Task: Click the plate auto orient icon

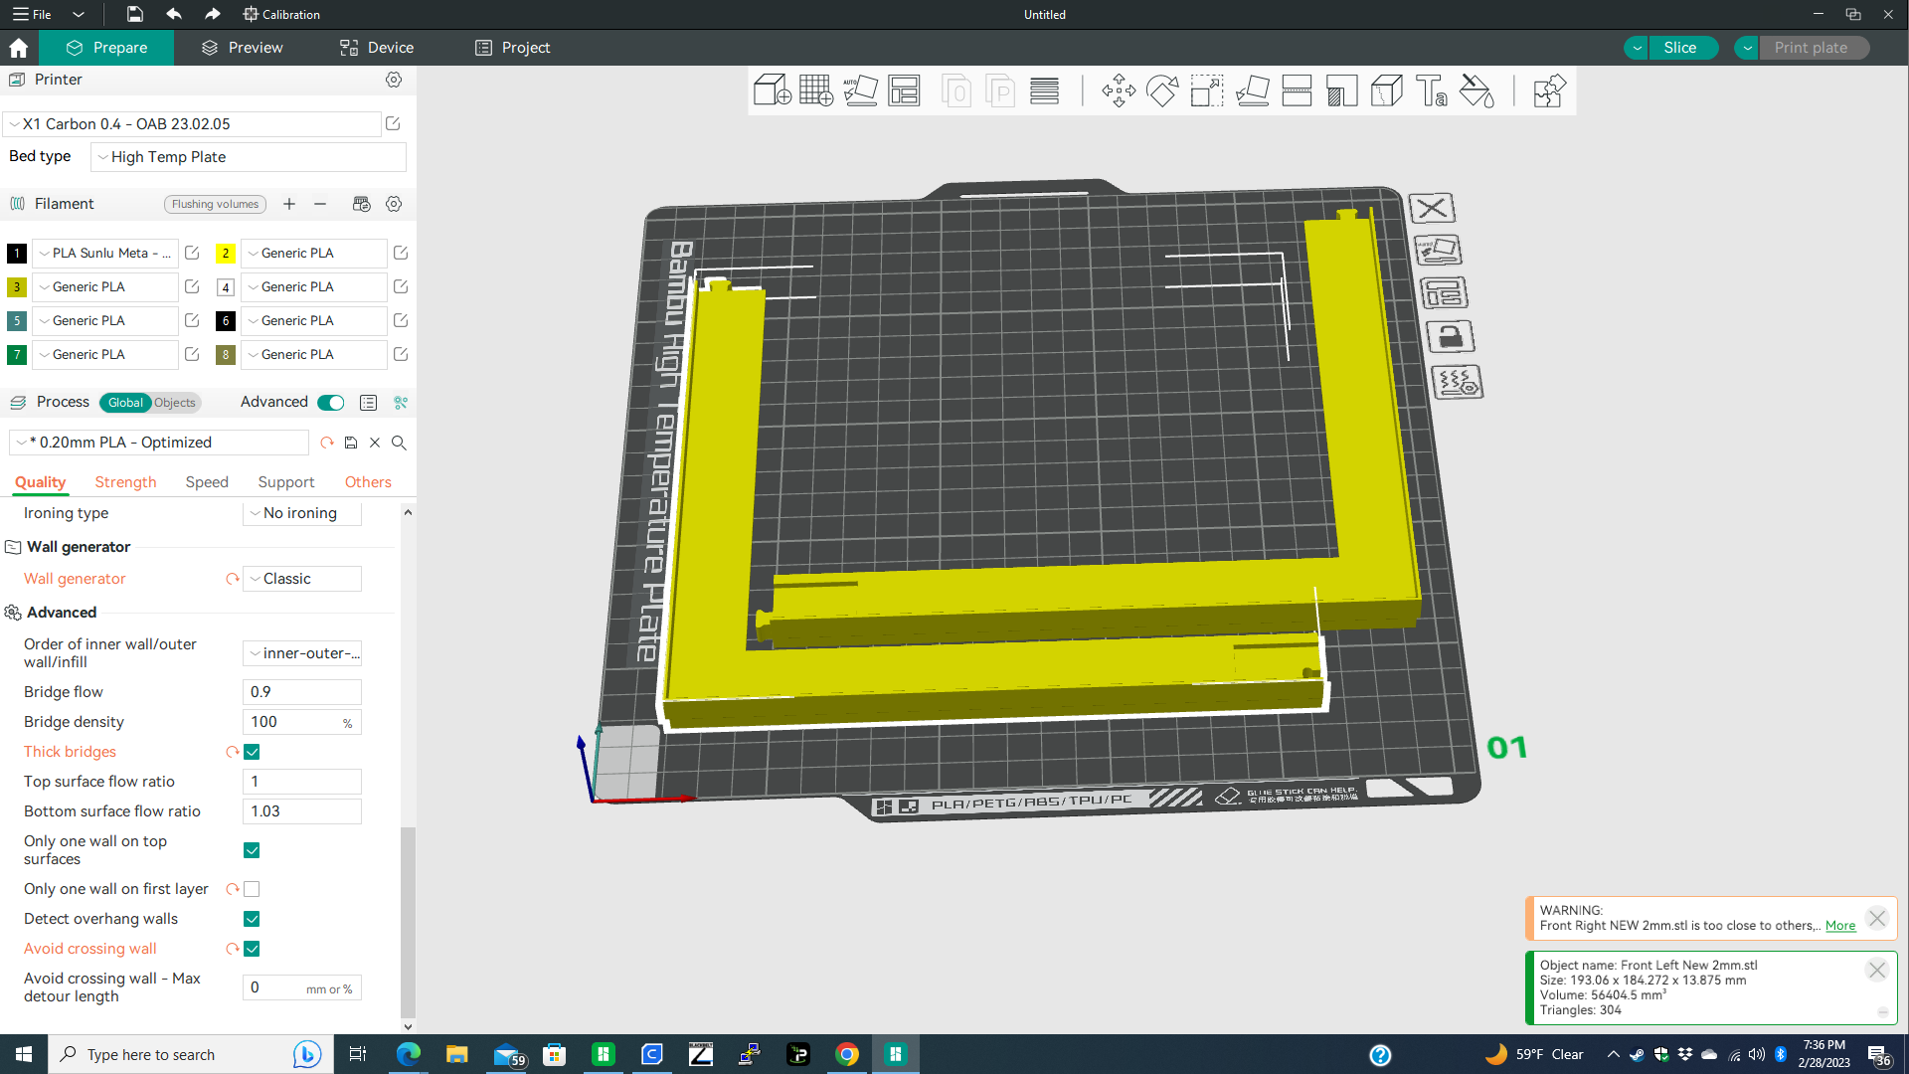Action: tap(1438, 250)
